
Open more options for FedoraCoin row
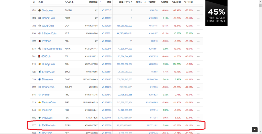point(198,103)
